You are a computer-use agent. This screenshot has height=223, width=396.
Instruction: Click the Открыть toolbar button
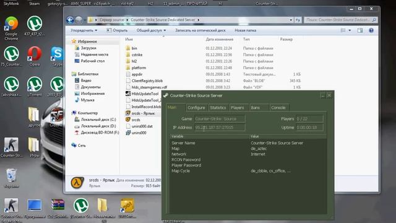pyautogui.click(x=117, y=30)
